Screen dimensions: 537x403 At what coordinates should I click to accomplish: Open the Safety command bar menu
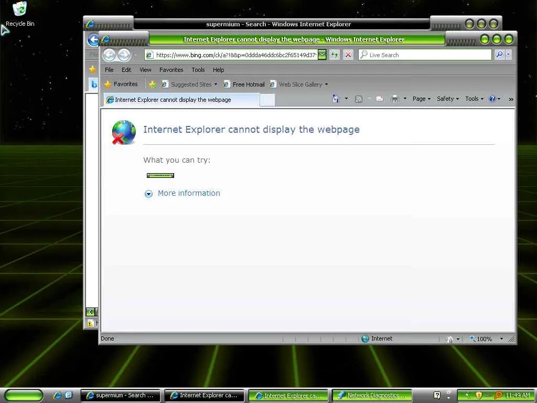pos(448,99)
